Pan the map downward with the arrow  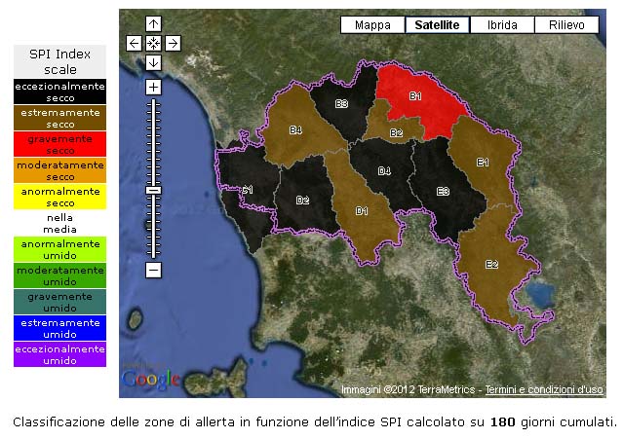(153, 62)
